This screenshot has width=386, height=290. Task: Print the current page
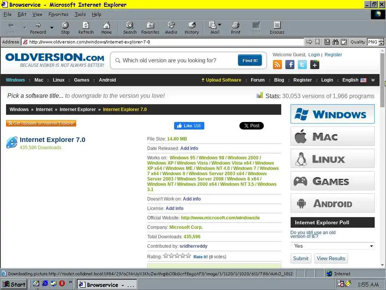click(236, 28)
